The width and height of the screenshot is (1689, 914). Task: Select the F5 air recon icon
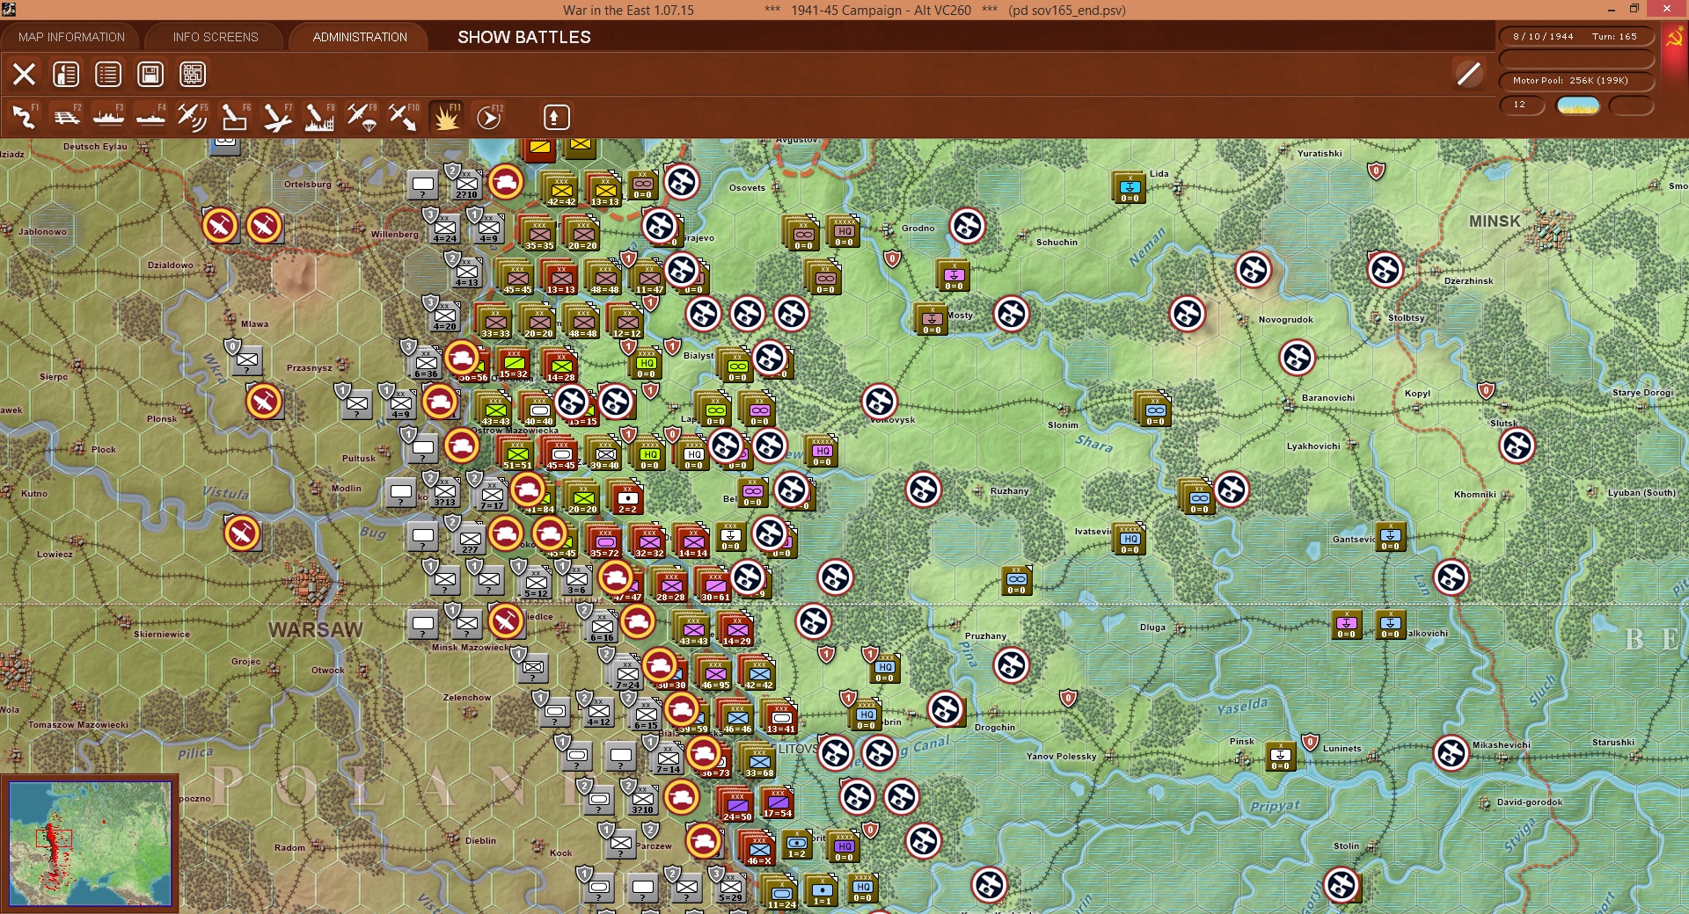coord(193,117)
